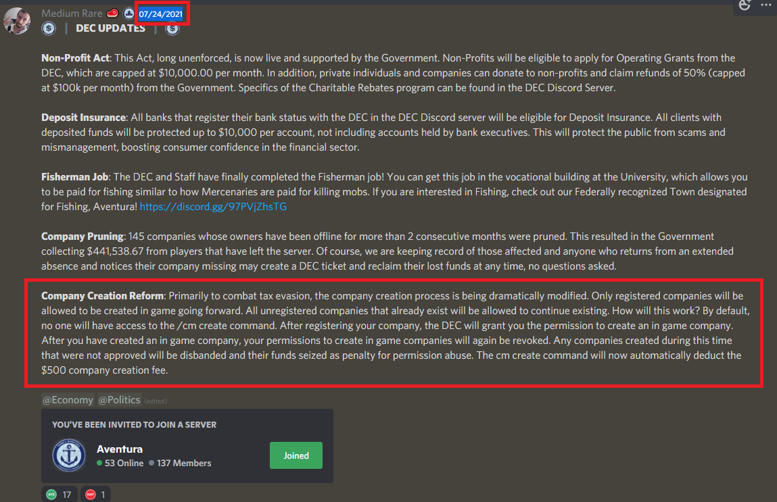Click the Medium Rare username
This screenshot has height=502, width=777.
coord(72,14)
